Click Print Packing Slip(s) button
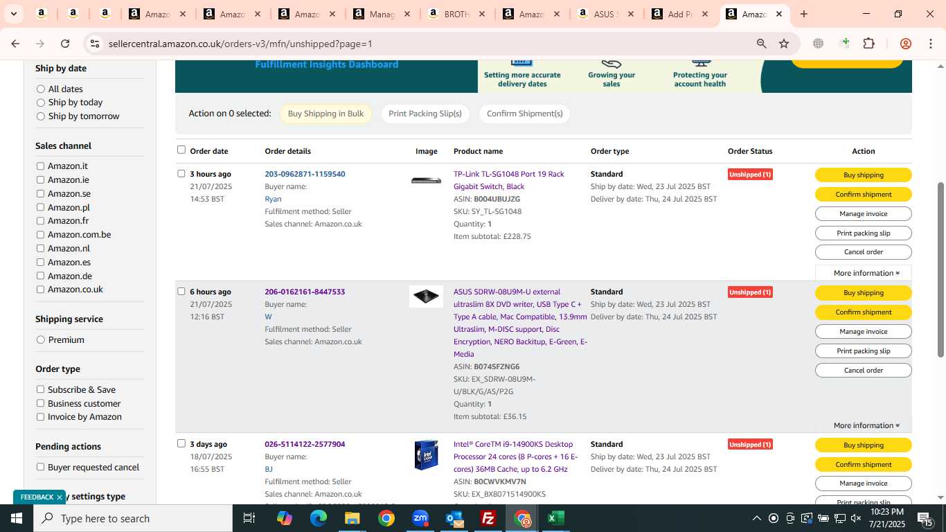Screen dimensions: 946x532 pos(425,114)
